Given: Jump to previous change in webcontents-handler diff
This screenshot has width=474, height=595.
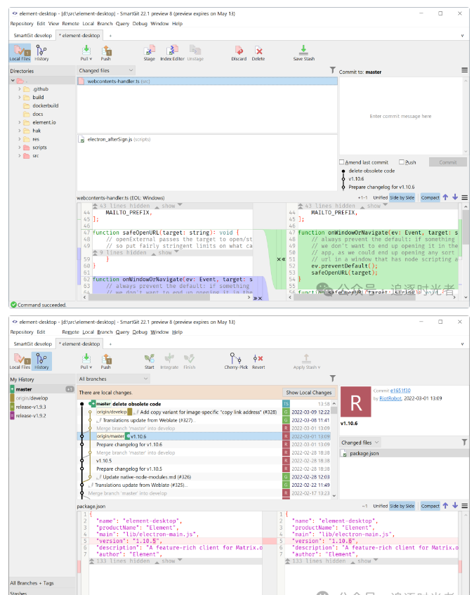Looking at the screenshot, I should pyautogui.click(x=445, y=197).
